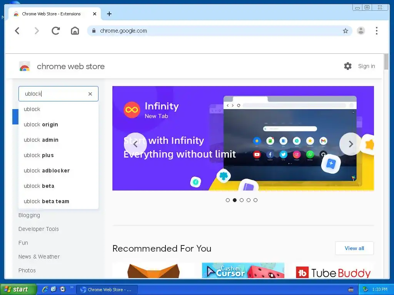
Task: Select second carousel dot indicator
Action: 235,200
